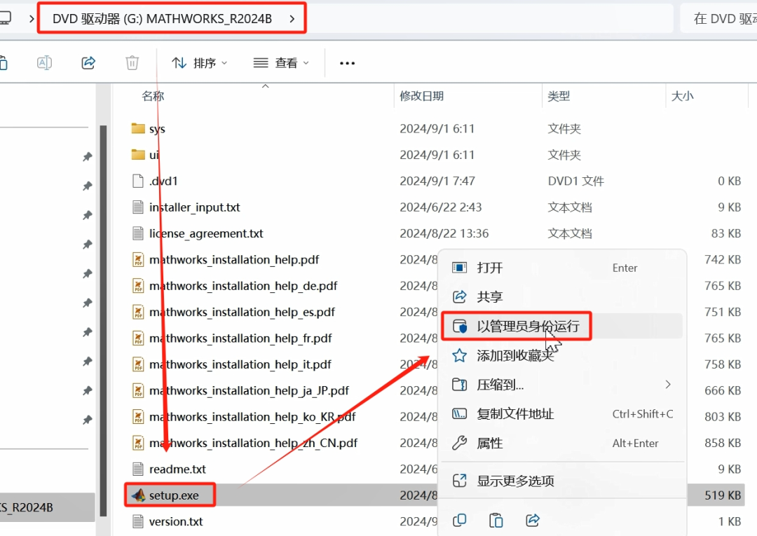The image size is (757, 536).
Task: Expand the Compress to submenu arrow
Action: pos(668,385)
